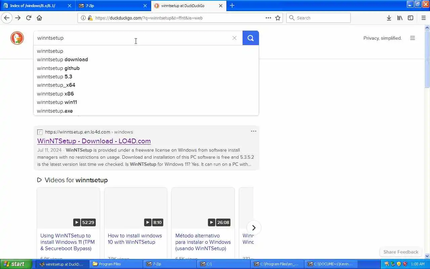Open video 'Using WinNTSetup to install Windows 11'
Image resolution: width=430 pixels, height=269 pixels.
pos(68,242)
